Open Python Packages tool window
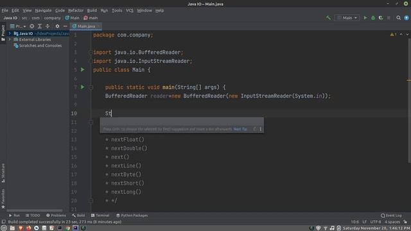 coord(132,216)
